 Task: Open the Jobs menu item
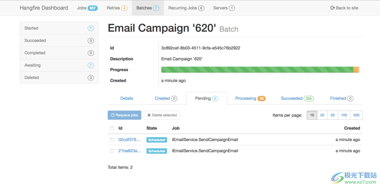(87, 8)
